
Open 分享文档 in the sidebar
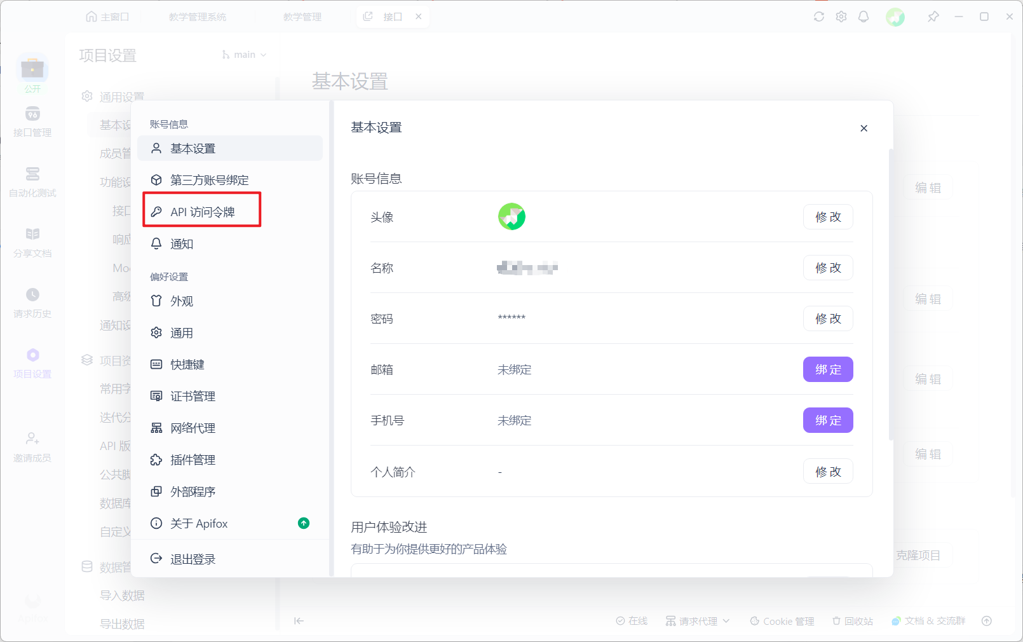32,240
